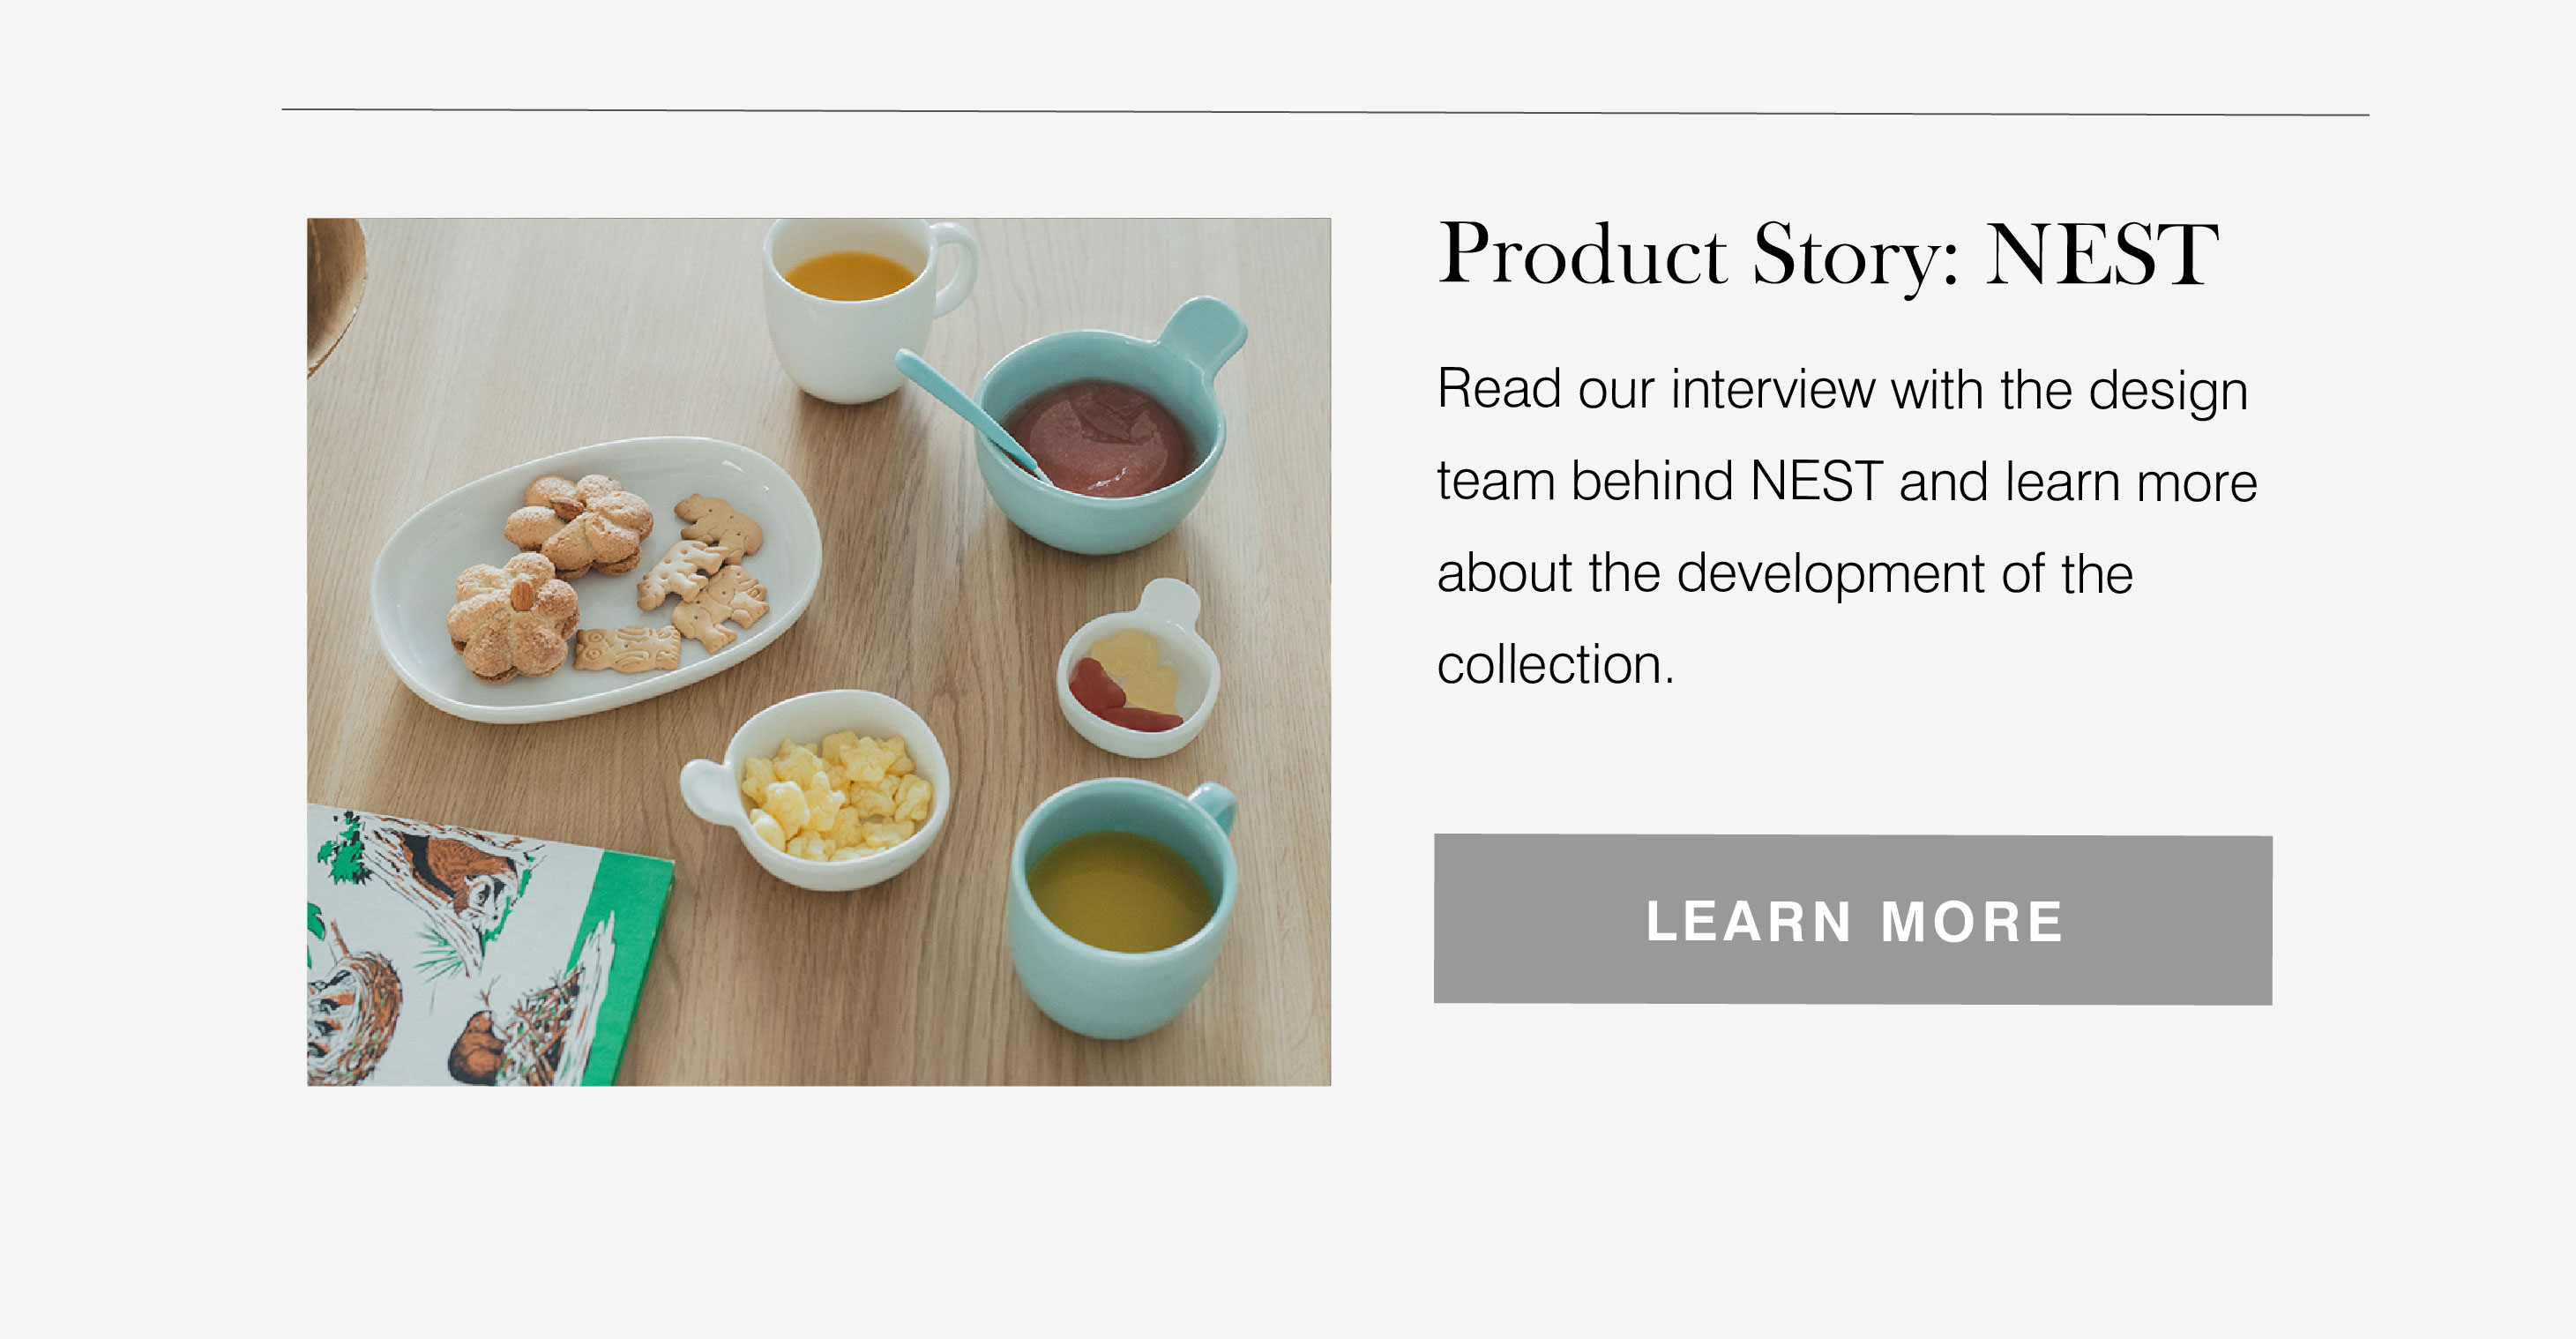The image size is (2576, 1339).
Task: Click the horizontal divider line above the section
Action: tap(1325, 112)
